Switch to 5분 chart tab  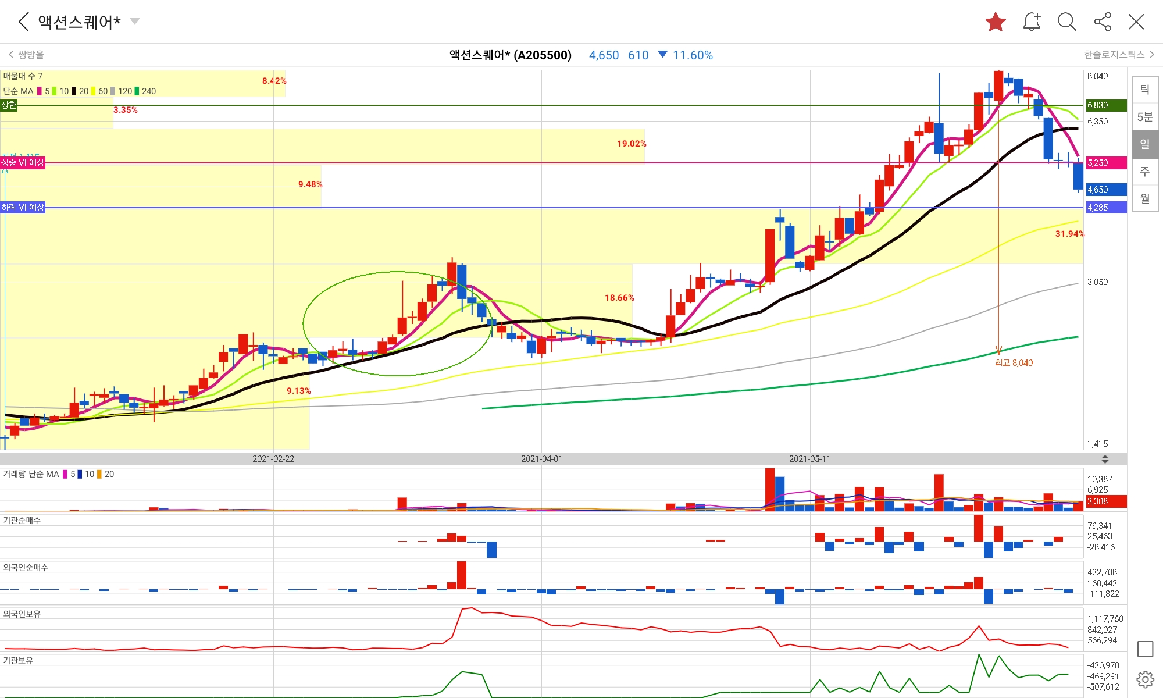point(1144,117)
